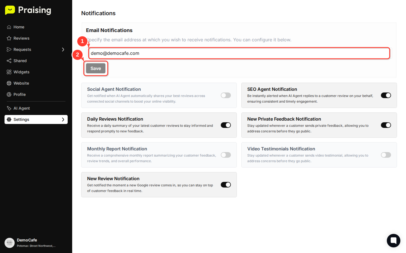
Task: Click the Praising logo icon
Action: click(10, 10)
